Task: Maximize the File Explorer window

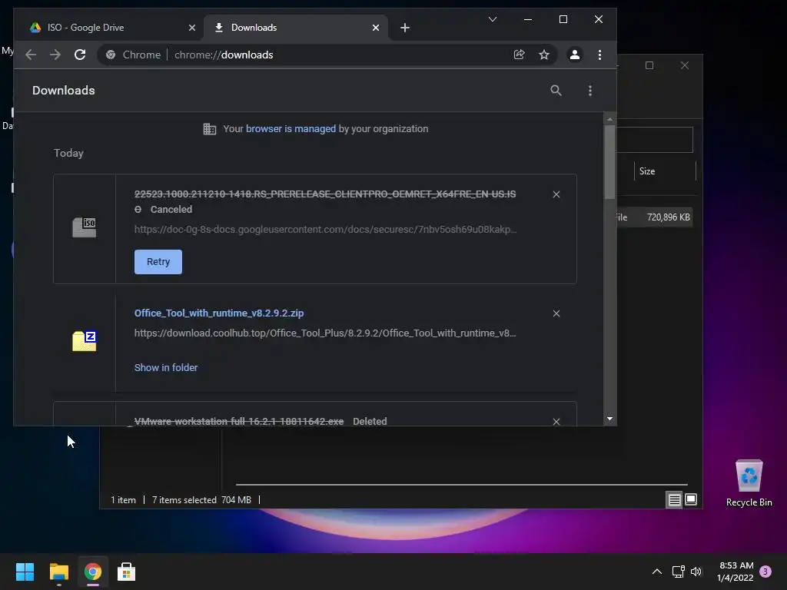Action: coord(649,65)
